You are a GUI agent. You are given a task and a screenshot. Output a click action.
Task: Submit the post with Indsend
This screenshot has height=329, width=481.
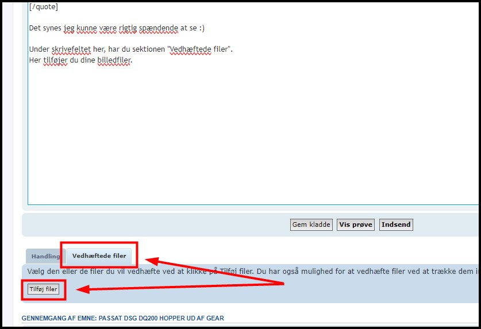click(x=396, y=225)
